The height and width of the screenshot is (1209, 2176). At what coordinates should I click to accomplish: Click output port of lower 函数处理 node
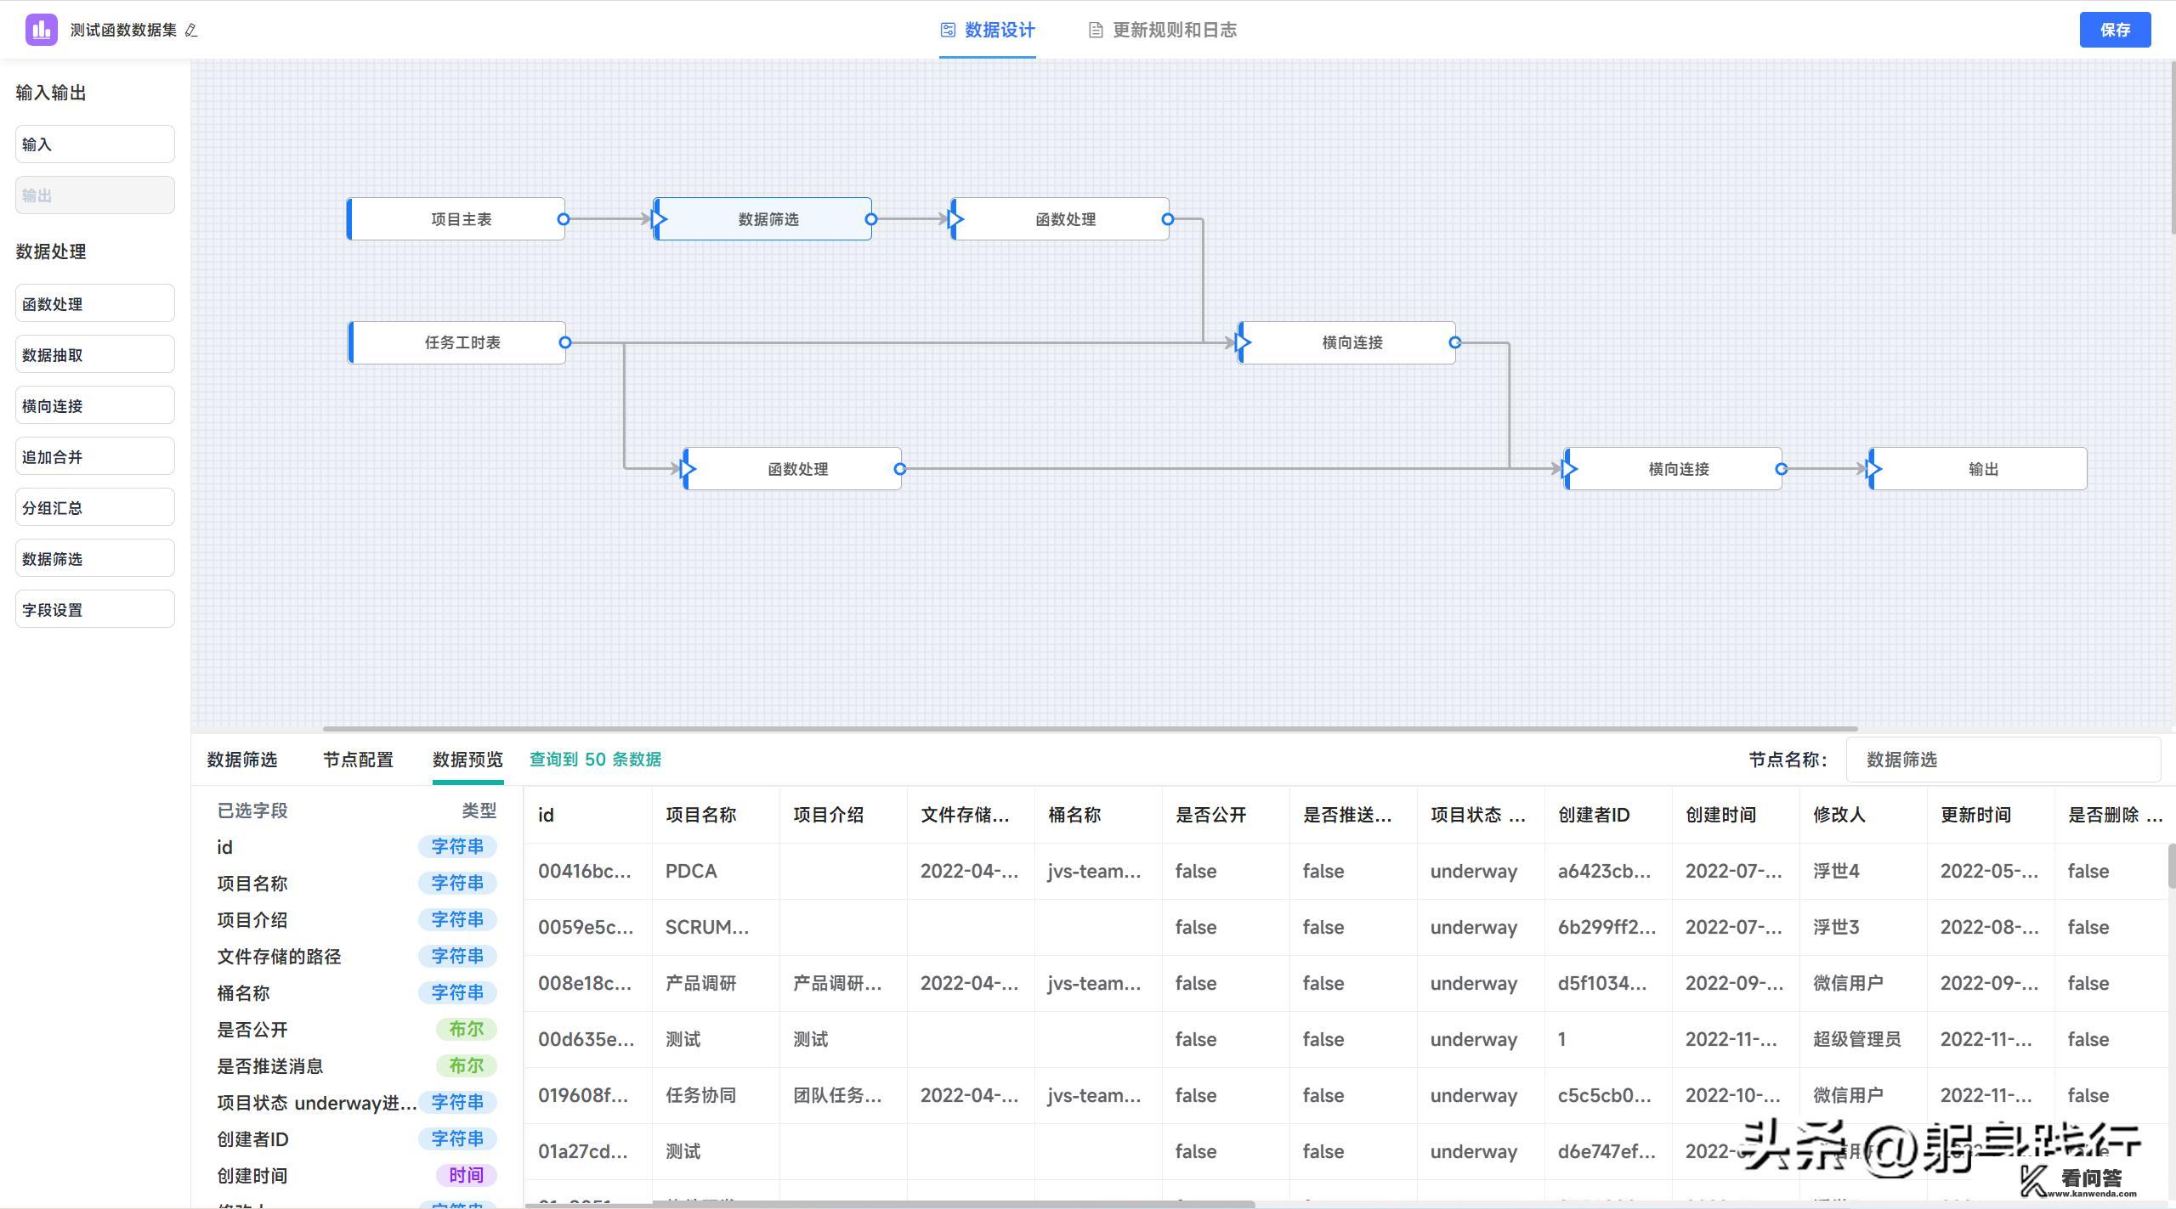point(900,468)
